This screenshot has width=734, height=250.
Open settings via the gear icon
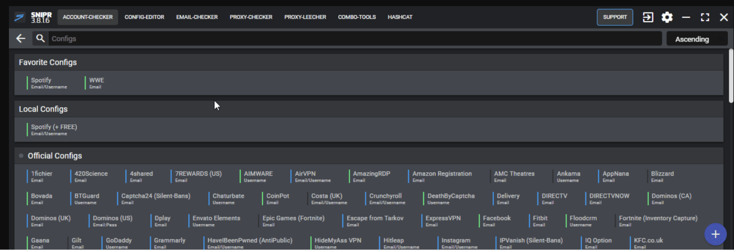point(667,17)
